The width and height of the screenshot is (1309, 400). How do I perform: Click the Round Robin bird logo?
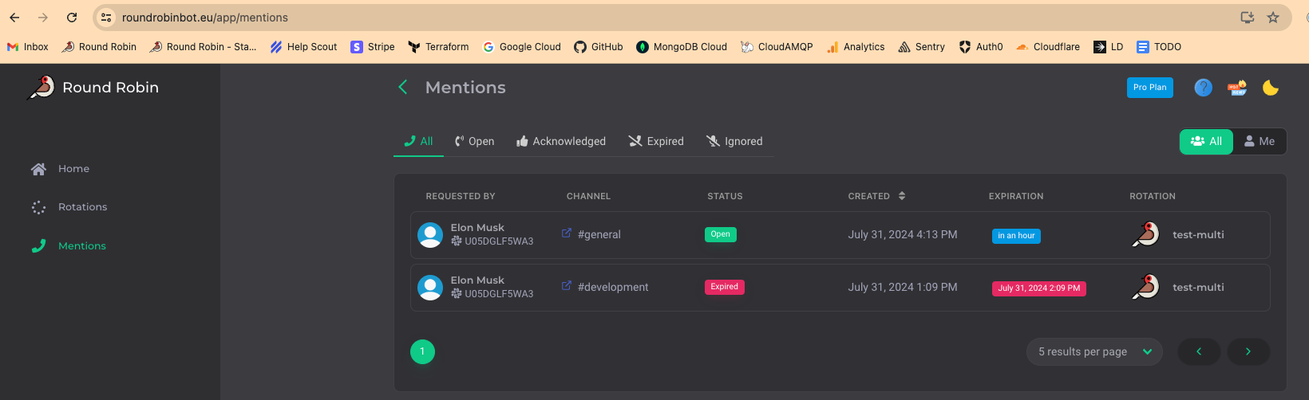coord(41,88)
